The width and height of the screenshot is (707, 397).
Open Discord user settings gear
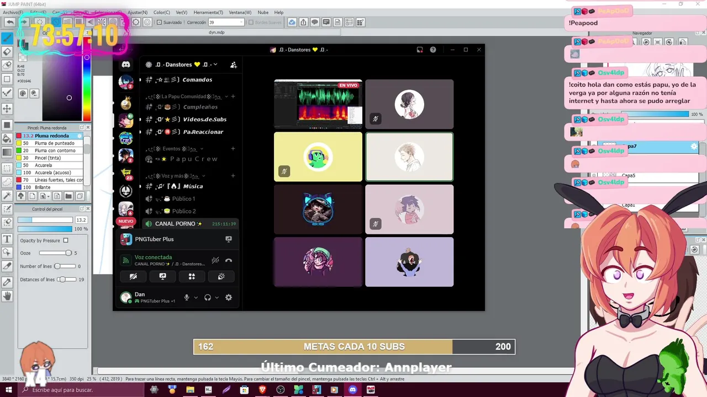(229, 297)
